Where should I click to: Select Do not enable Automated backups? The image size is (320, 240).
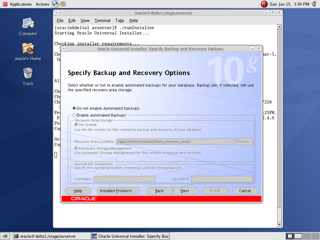coord(106,108)
